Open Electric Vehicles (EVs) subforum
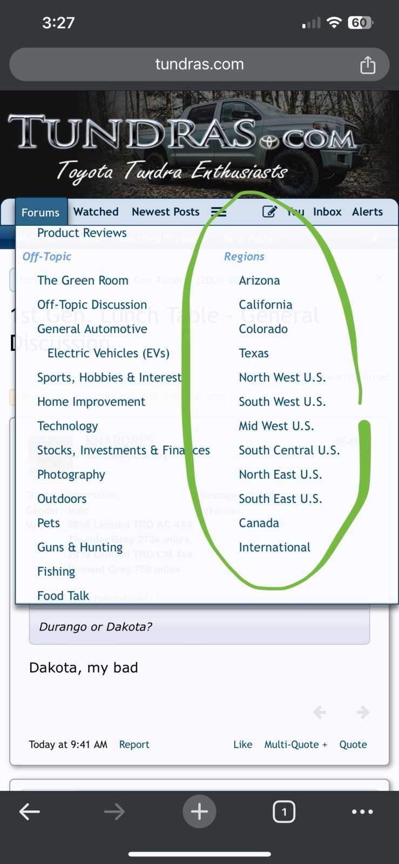399x864 pixels. [109, 353]
